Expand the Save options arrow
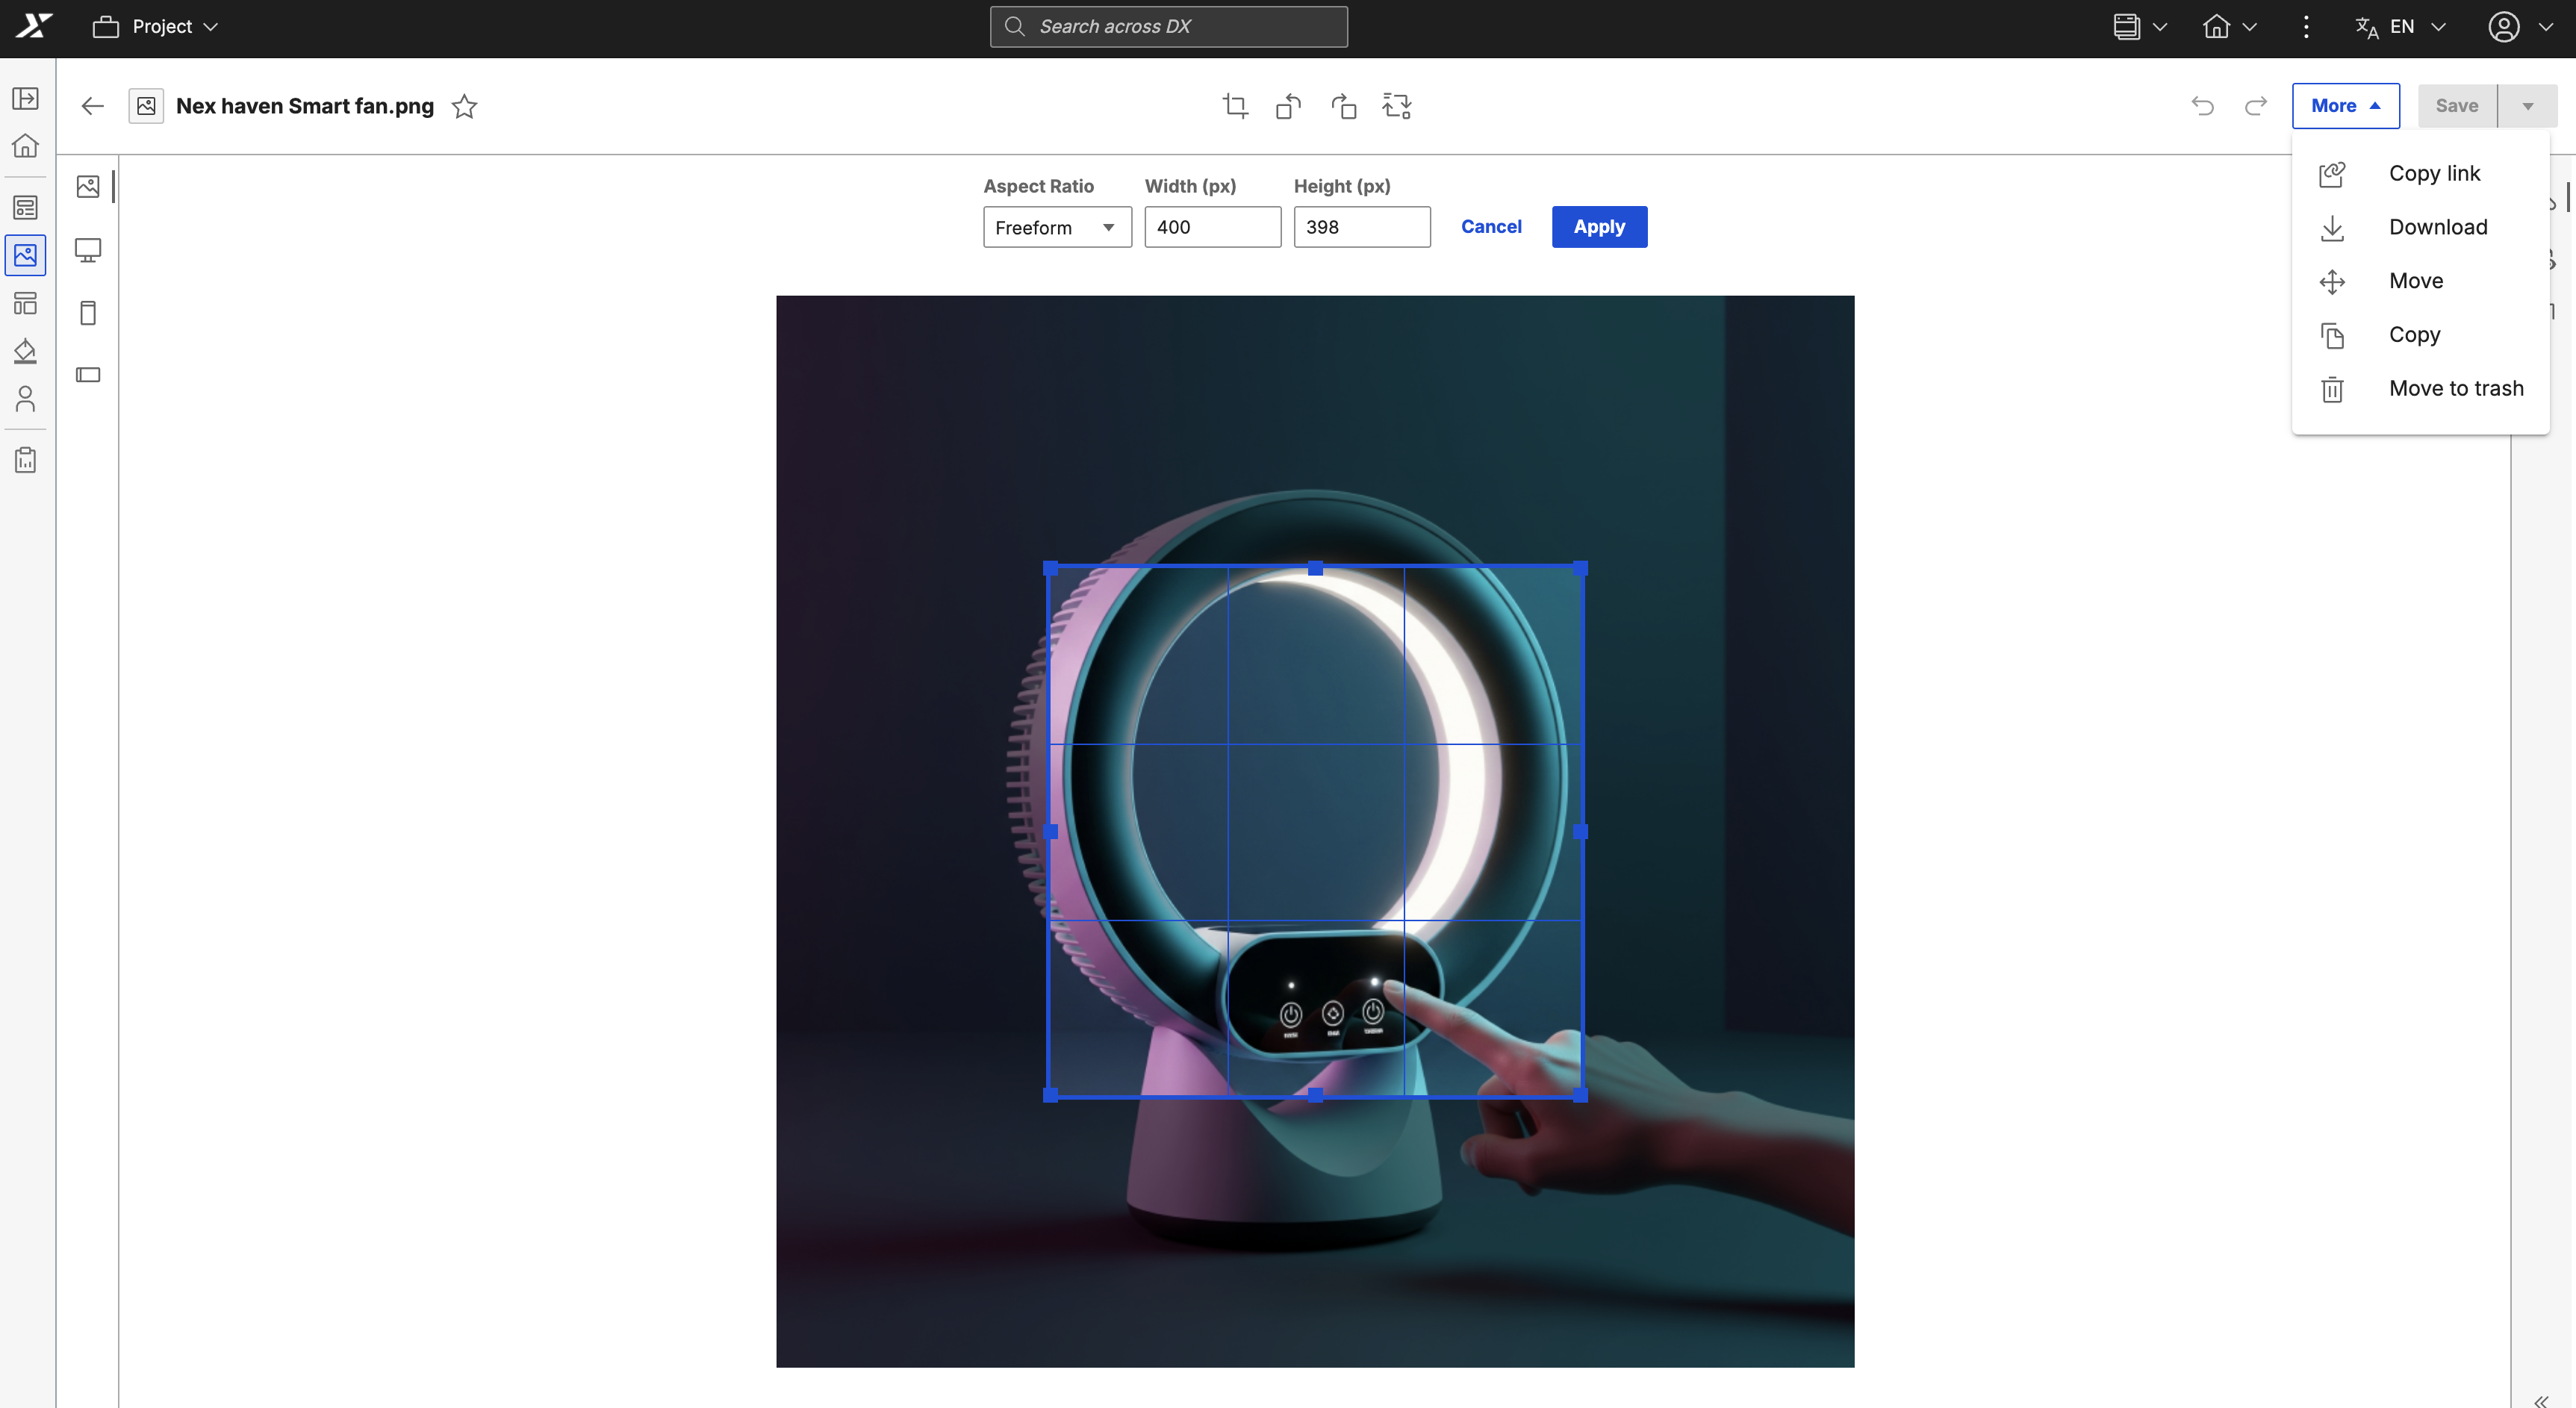The height and width of the screenshot is (1408, 2576). (x=2527, y=106)
